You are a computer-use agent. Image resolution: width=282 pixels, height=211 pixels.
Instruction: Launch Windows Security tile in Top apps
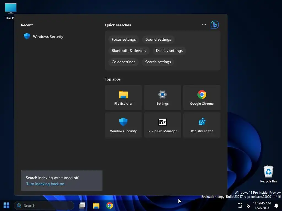(123, 125)
